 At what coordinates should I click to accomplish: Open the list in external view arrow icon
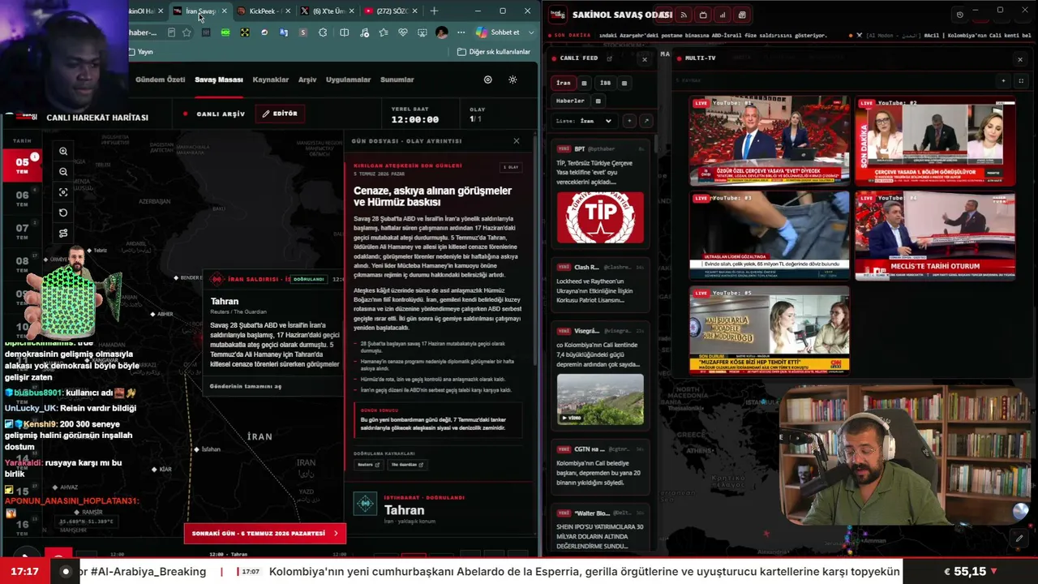pos(646,121)
